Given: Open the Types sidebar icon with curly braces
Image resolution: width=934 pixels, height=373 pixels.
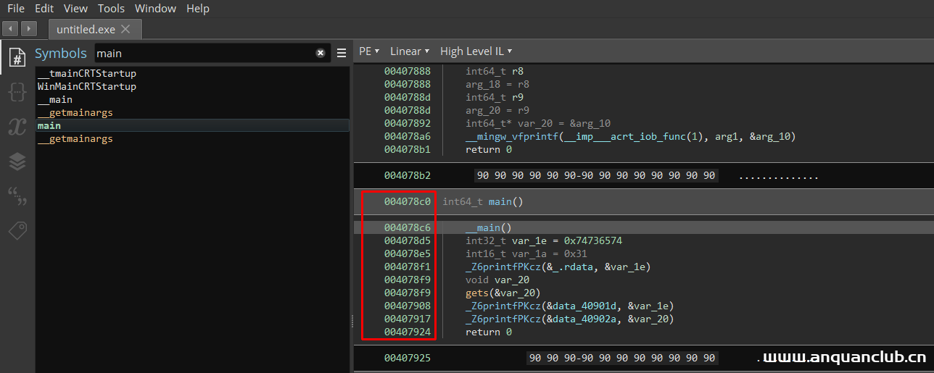Looking at the screenshot, I should pyautogui.click(x=17, y=92).
